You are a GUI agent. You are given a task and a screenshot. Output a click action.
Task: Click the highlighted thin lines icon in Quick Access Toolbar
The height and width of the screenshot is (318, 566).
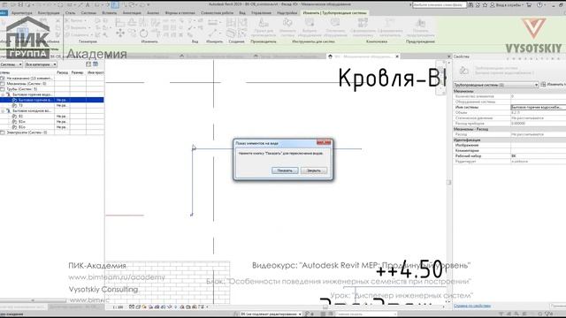tap(115, 5)
